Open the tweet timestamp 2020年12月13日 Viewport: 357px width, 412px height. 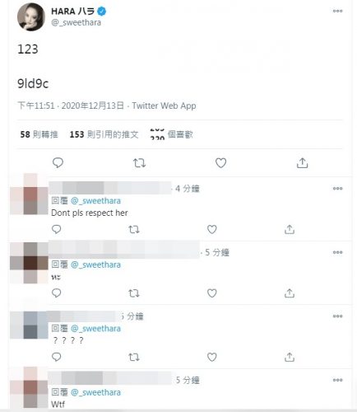93,105
